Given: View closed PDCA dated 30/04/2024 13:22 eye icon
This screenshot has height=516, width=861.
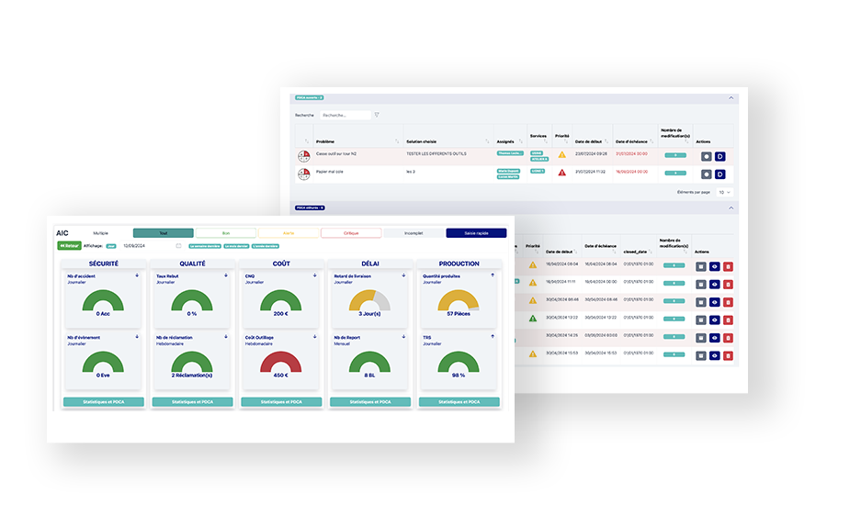Looking at the screenshot, I should (714, 320).
